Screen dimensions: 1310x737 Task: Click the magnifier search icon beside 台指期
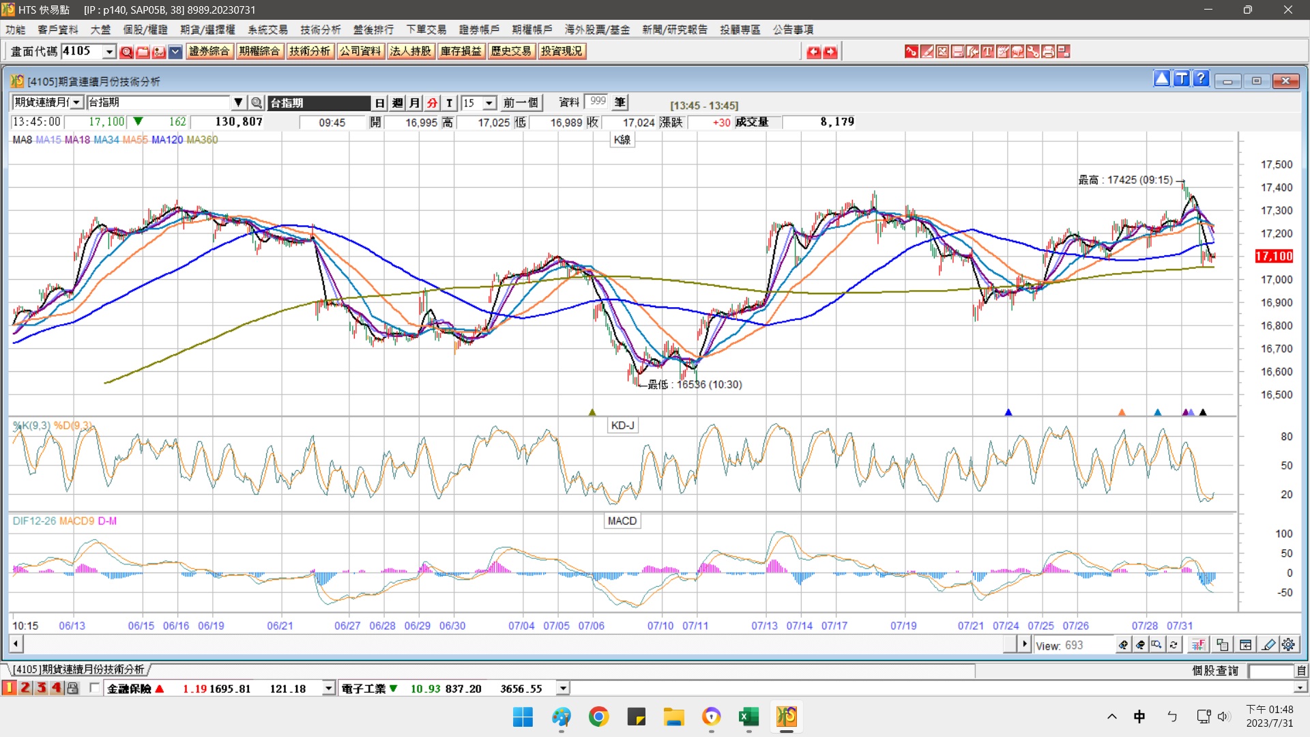(257, 103)
